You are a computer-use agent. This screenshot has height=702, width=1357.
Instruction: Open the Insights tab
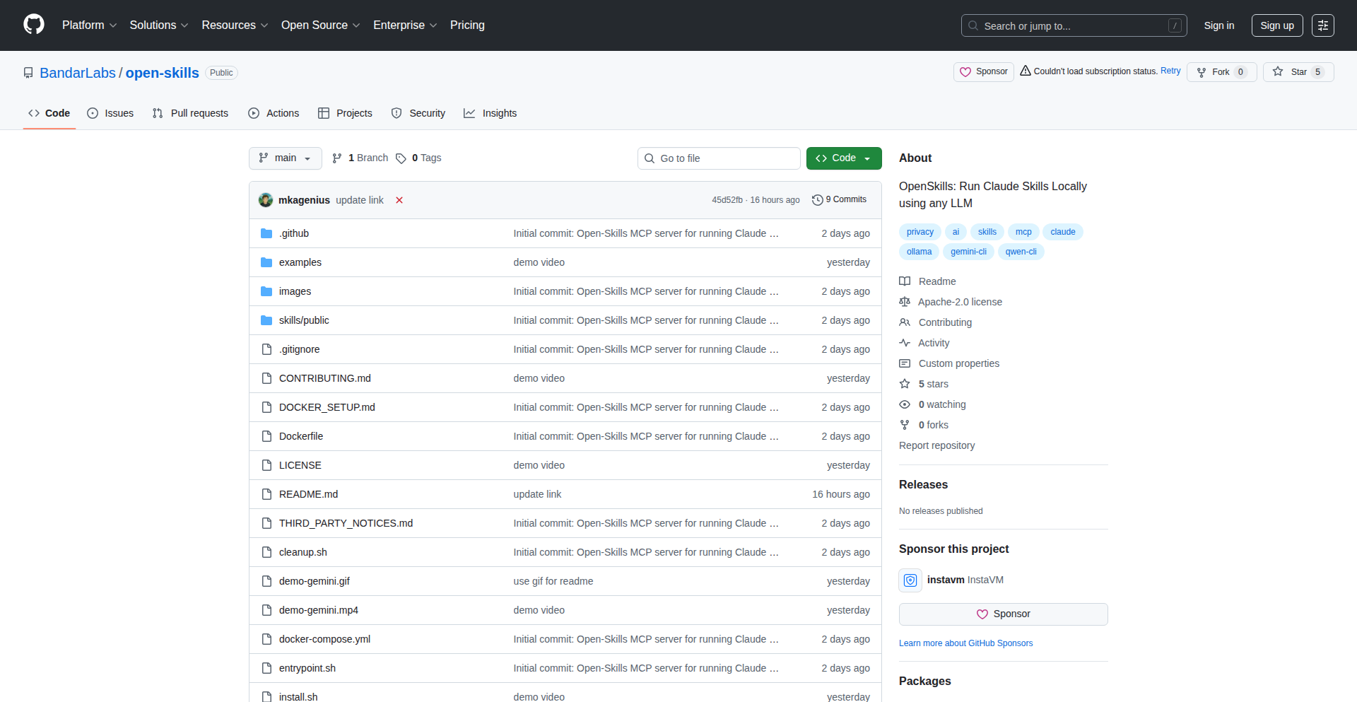pos(490,113)
